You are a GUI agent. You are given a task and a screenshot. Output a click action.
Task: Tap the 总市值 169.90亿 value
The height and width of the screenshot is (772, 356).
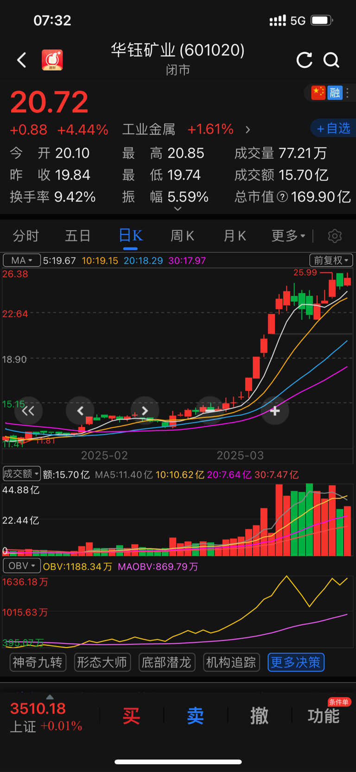[x=321, y=197]
